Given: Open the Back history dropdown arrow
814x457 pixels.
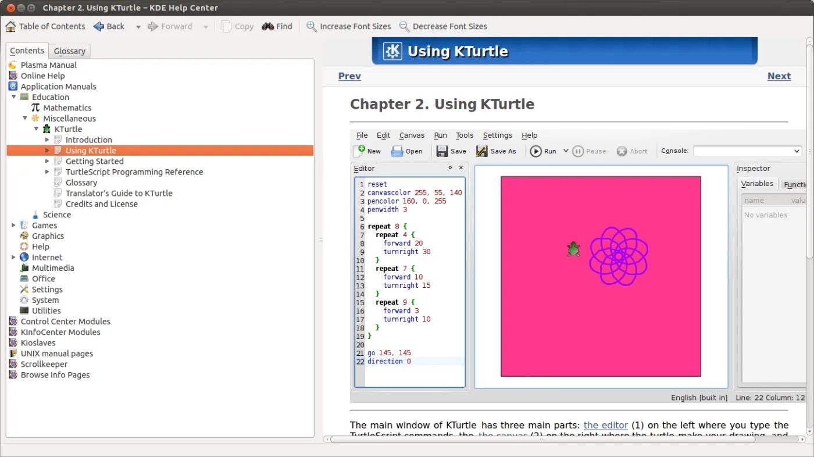Looking at the screenshot, I should [138, 27].
